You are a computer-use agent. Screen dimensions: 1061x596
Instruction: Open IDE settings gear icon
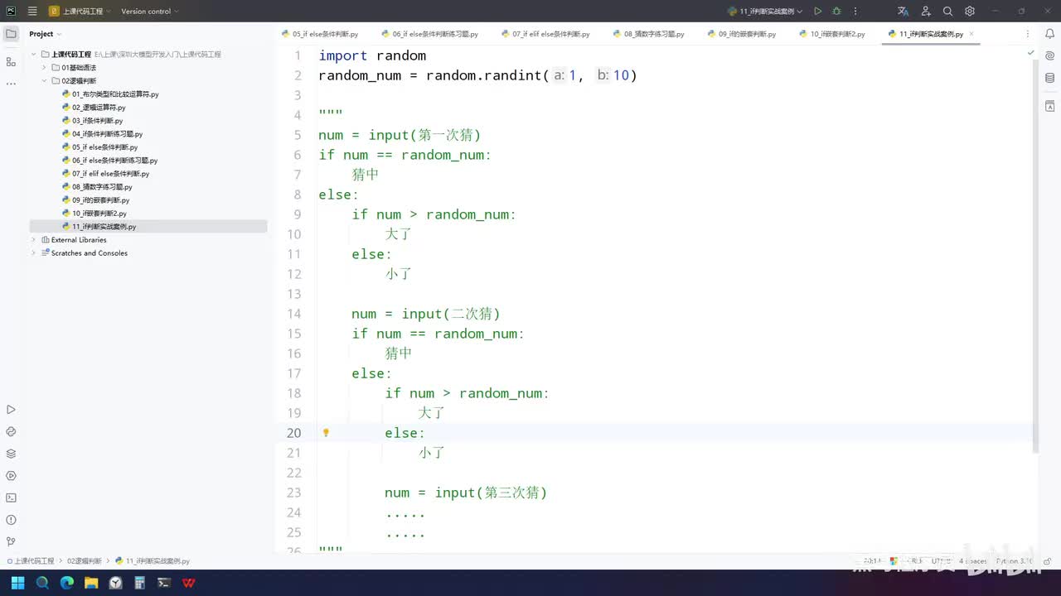click(970, 12)
